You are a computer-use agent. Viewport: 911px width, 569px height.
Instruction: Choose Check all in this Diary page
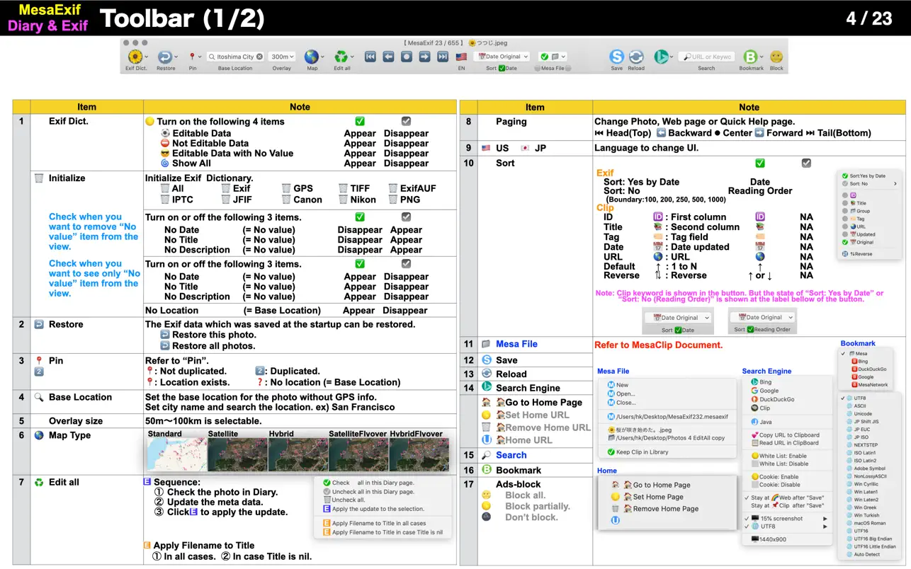click(368, 483)
